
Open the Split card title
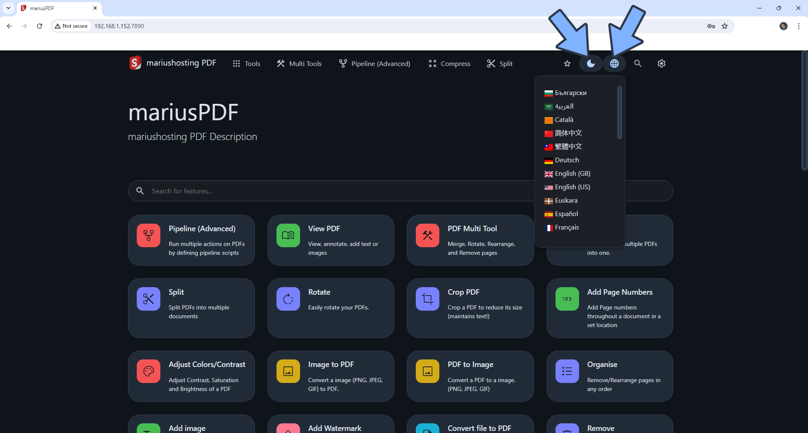[176, 292]
